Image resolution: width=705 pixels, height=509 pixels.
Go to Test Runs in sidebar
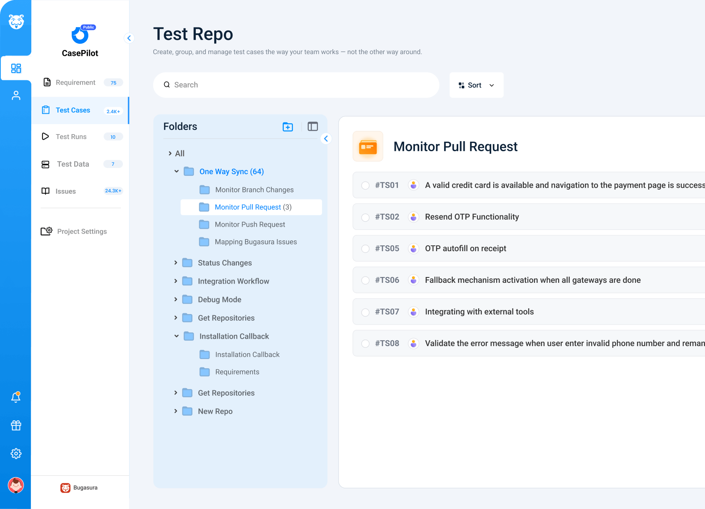point(71,137)
